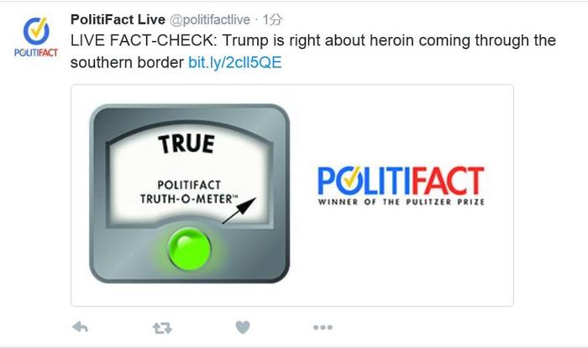
Task: Follow the bit.ly/2cll5QE link
Action: point(234,62)
